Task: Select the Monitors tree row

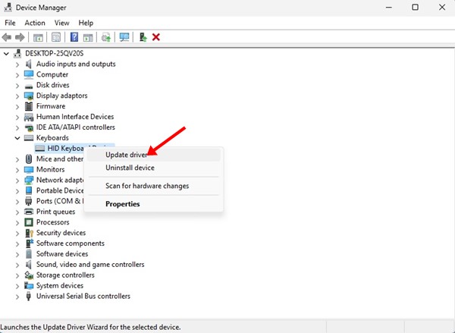Action: 50,170
